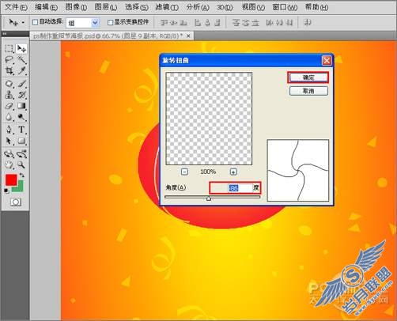Select the Gradient tool
The image size is (397, 321).
click(x=21, y=106)
